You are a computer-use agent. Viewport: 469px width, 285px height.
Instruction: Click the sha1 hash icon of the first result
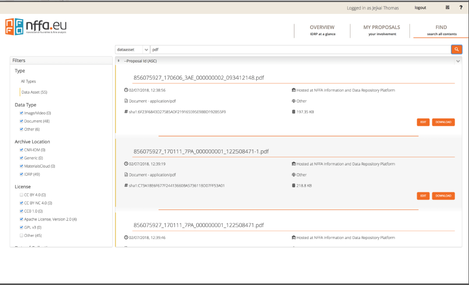(126, 112)
